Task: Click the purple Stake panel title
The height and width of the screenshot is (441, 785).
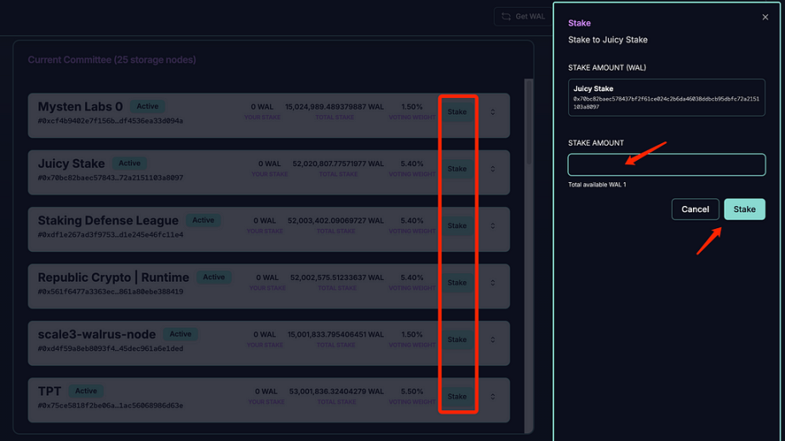Action: click(x=579, y=23)
